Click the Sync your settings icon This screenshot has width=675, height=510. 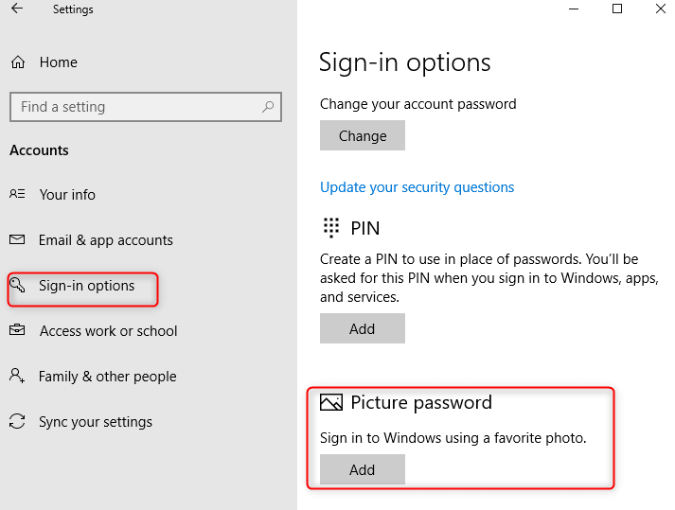[17, 422]
